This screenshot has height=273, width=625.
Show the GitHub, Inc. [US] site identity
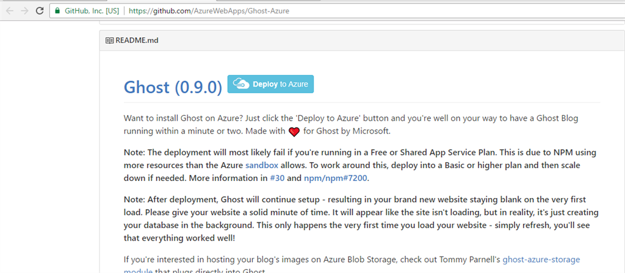click(92, 11)
